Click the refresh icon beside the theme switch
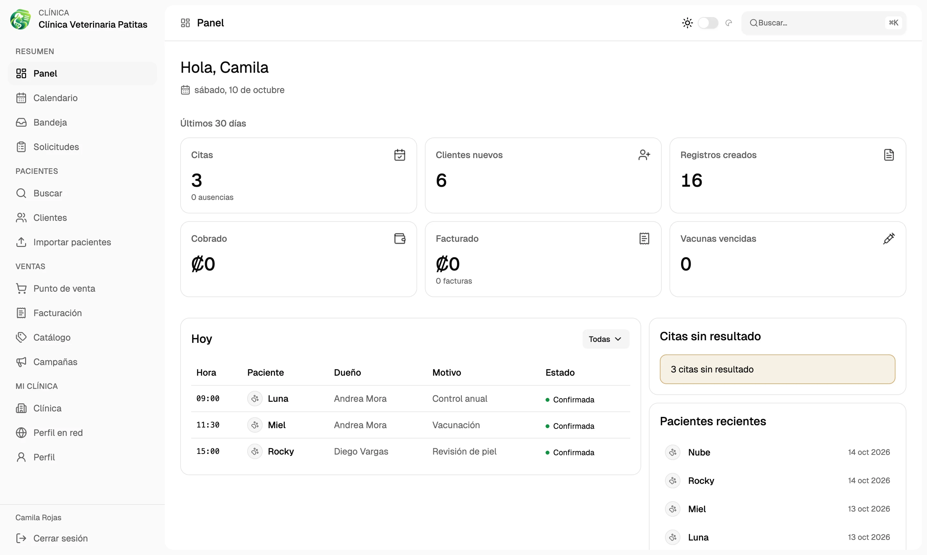Viewport: 927px width, 555px height. pos(728,23)
